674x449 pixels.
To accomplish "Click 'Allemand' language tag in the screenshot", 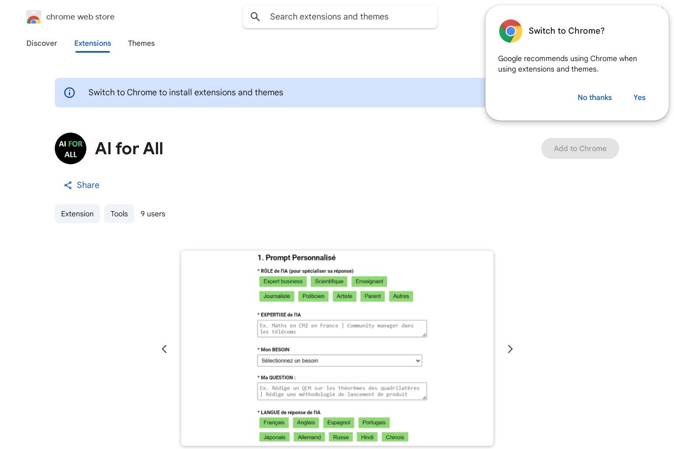I will [309, 437].
